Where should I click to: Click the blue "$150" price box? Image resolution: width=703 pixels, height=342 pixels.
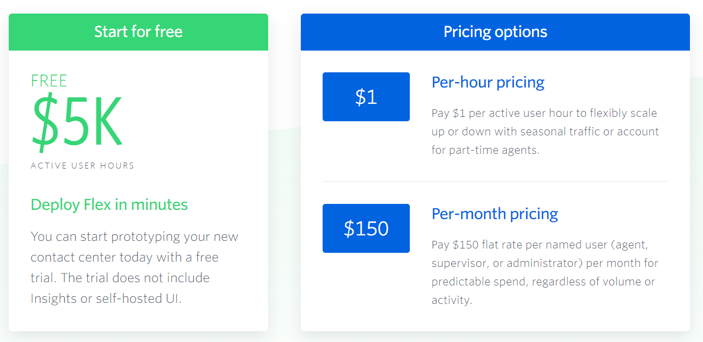[x=366, y=228]
